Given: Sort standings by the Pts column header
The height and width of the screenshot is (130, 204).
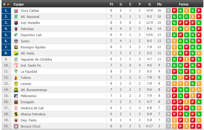Looking at the screenshot, I should click(x=159, y=4).
